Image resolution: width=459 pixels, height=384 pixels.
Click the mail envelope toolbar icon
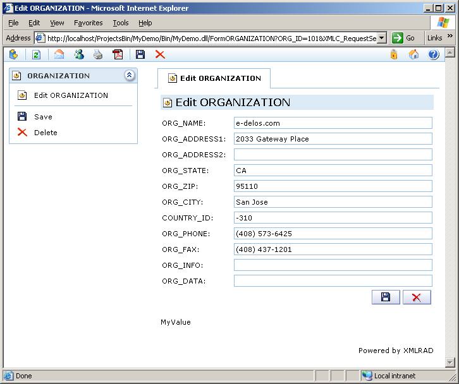click(59, 55)
